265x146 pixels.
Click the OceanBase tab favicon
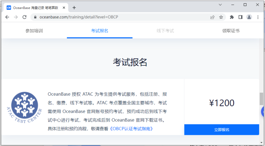tap(9, 7)
